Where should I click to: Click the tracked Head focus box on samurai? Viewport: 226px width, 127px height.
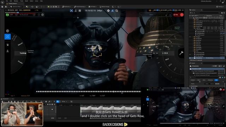pyautogui.click(x=97, y=52)
